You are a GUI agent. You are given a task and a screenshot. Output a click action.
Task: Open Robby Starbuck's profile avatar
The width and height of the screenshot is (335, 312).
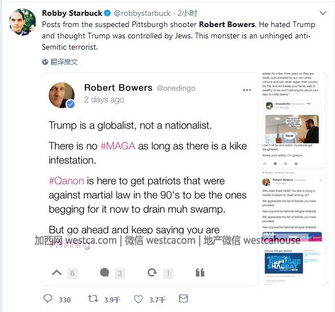[x=23, y=22]
